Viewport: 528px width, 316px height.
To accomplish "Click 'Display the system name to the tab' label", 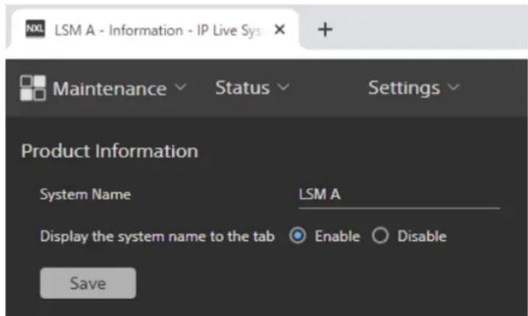I will coord(157,237).
